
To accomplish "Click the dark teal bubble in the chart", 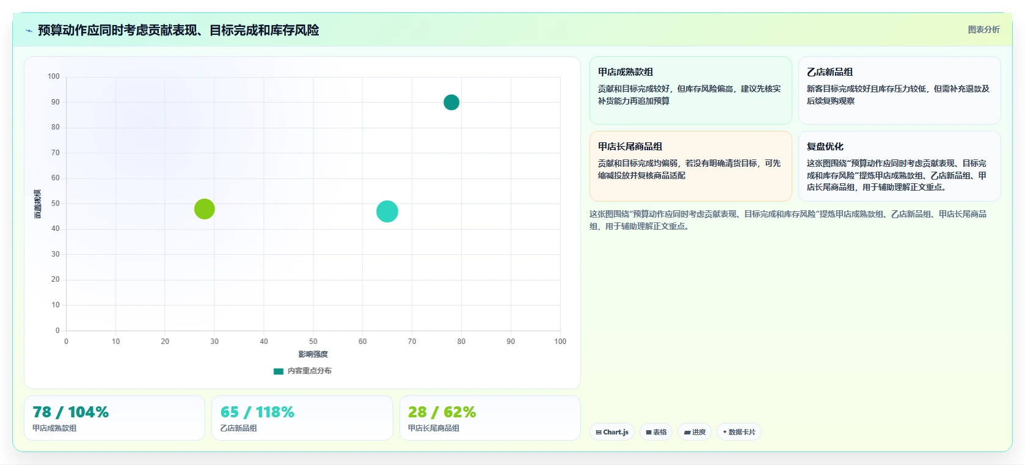I will point(451,102).
